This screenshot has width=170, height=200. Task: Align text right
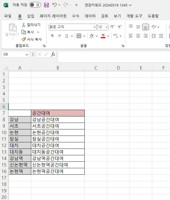[145, 36]
